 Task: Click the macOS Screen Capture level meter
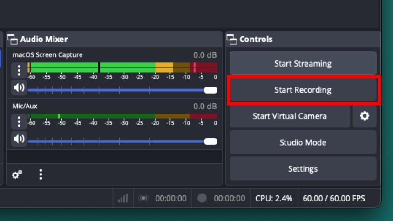click(x=122, y=68)
